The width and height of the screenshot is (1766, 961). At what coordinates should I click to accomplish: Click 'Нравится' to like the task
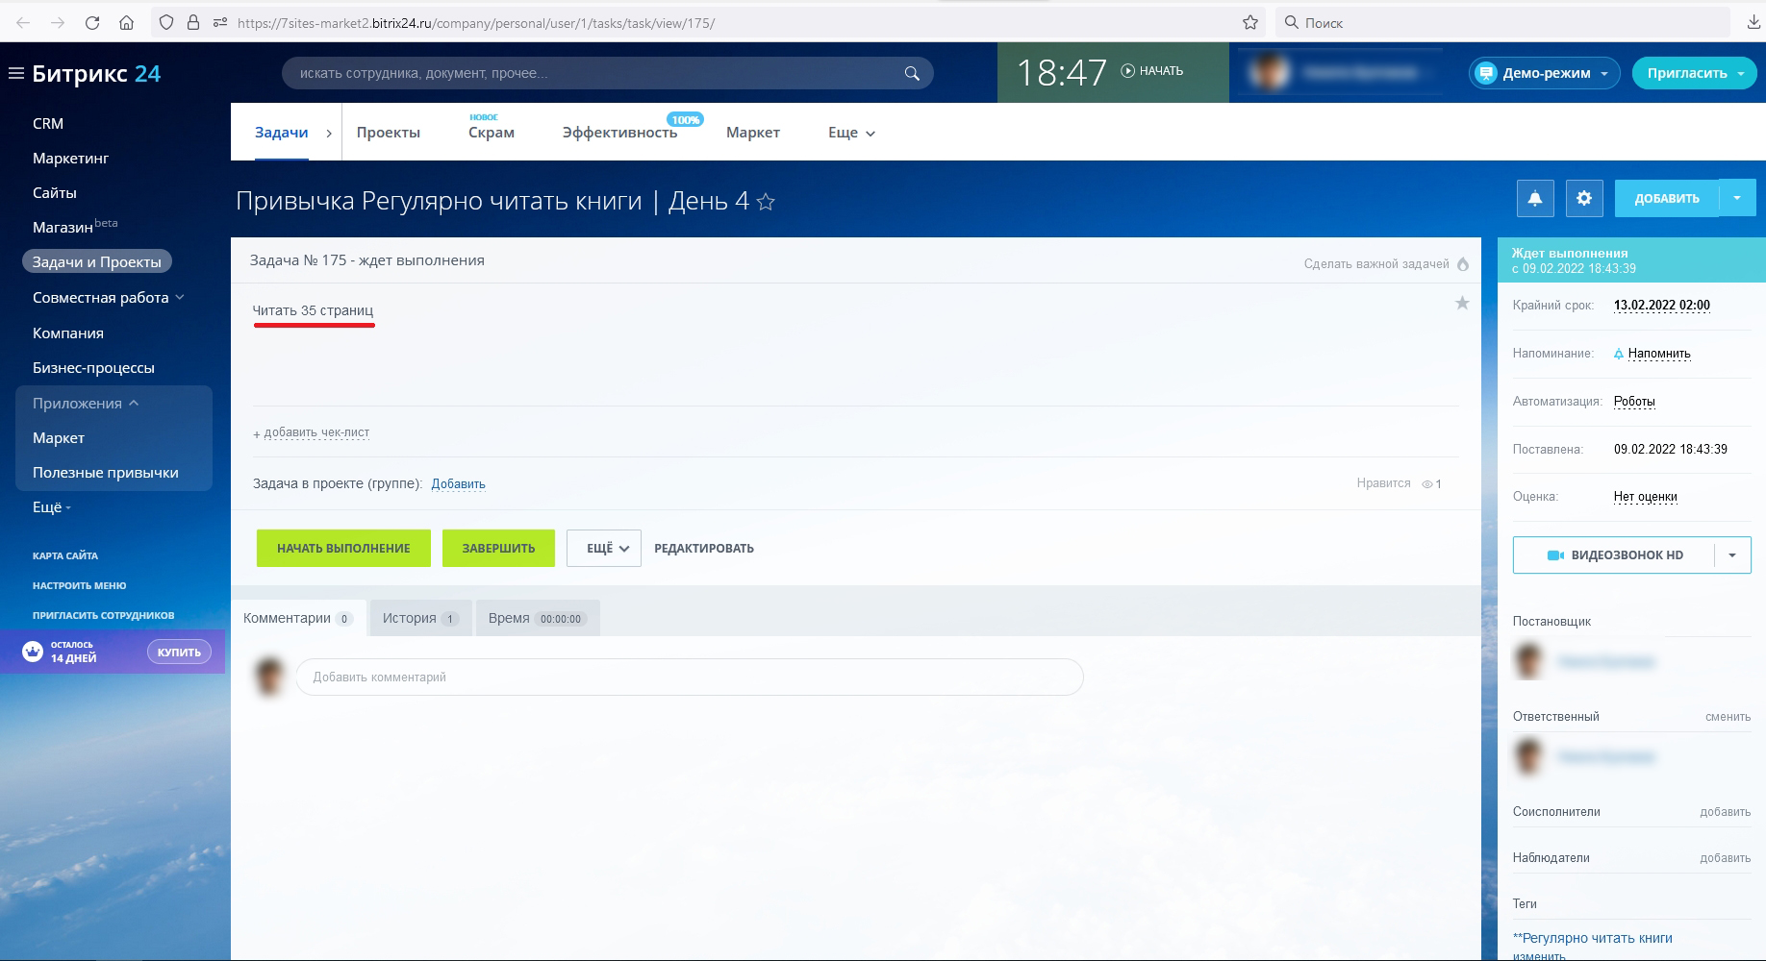coord(1383,483)
